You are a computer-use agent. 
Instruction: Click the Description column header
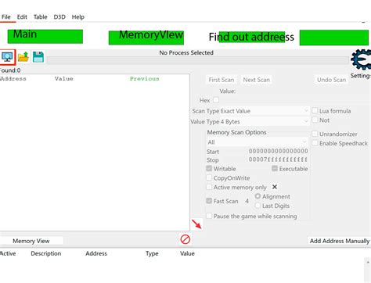pos(46,253)
